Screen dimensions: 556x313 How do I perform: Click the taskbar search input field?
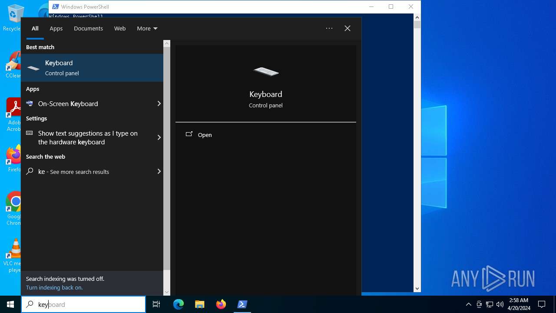[x=83, y=304]
